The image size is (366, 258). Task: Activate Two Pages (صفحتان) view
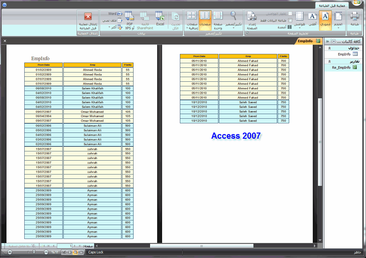coord(205,21)
